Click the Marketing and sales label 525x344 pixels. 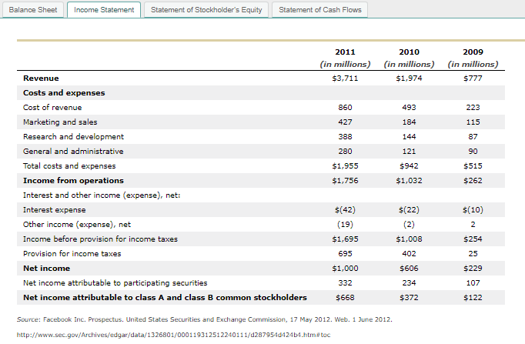point(60,122)
